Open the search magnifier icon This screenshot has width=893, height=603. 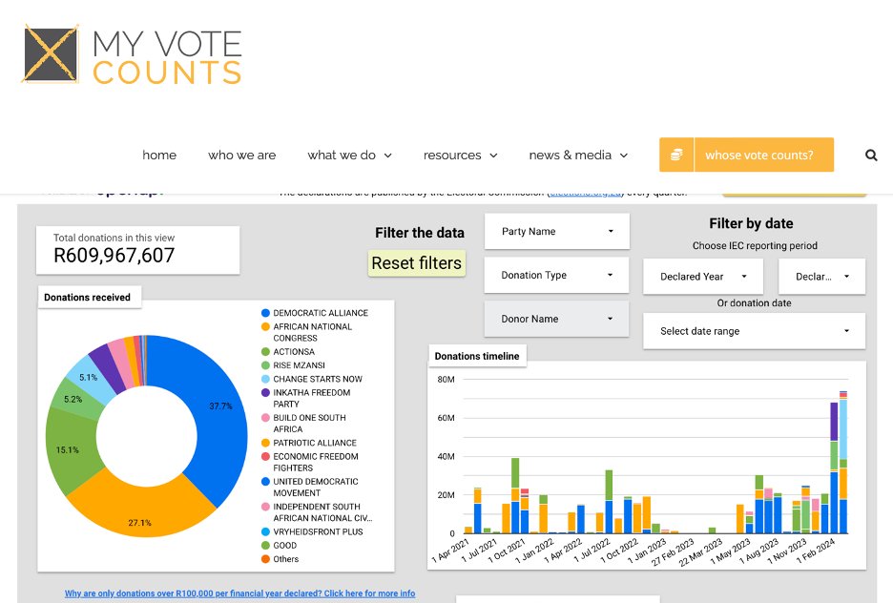tap(871, 155)
